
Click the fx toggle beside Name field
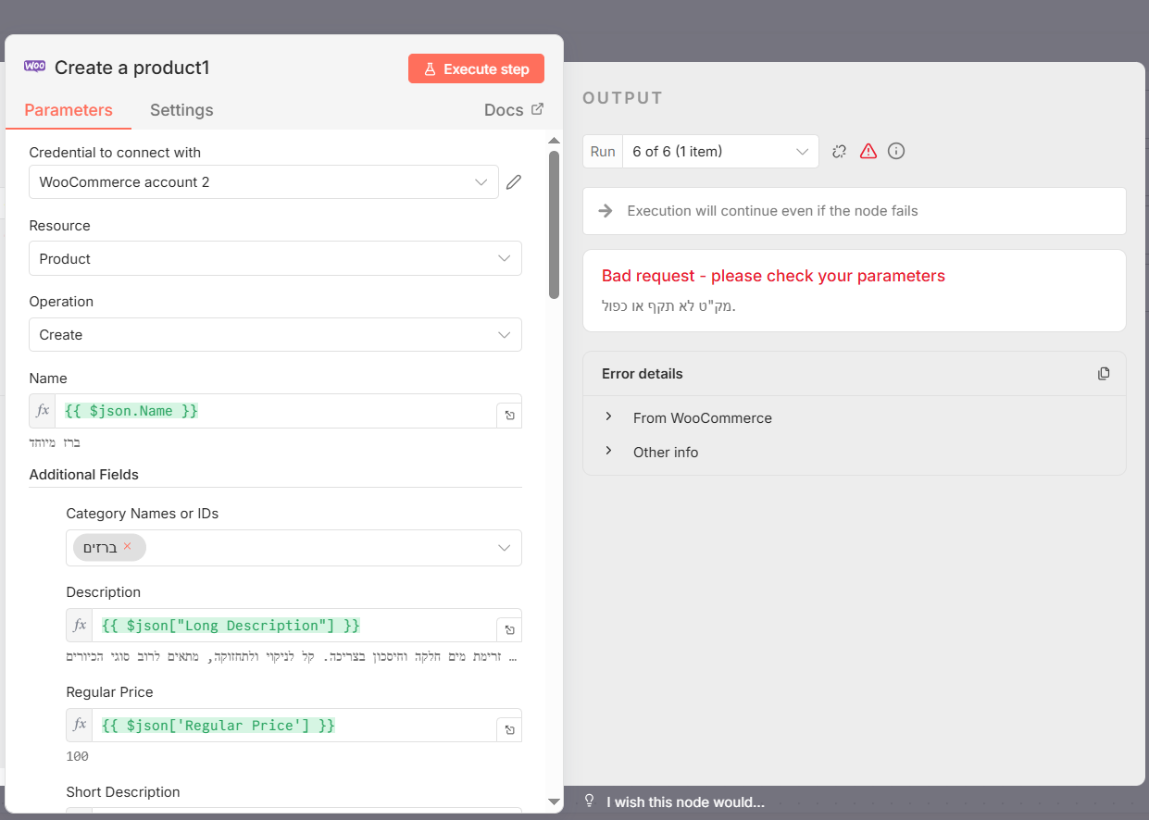click(43, 411)
